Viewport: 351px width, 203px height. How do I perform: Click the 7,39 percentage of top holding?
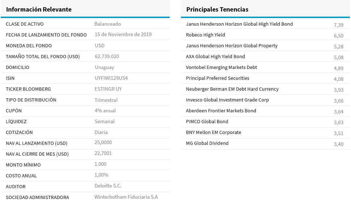[x=338, y=25]
